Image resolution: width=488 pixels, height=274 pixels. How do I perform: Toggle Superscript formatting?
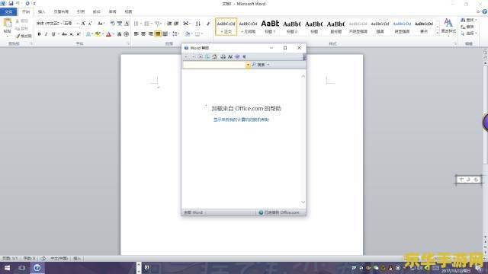(x=79, y=34)
